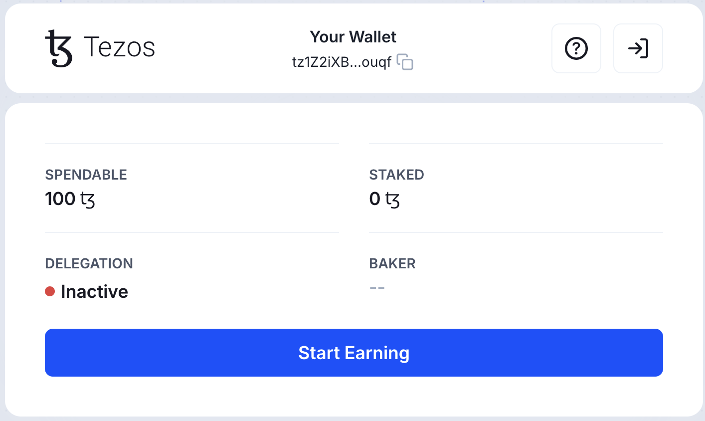Open help via the question mark icon
Viewport: 705px width, 421px height.
[576, 48]
